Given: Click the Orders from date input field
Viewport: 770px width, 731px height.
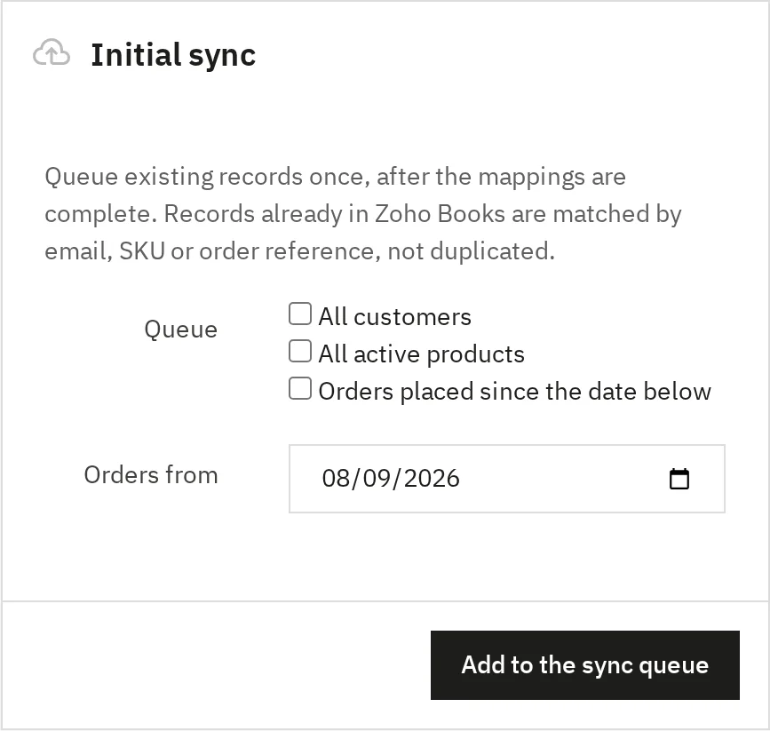Looking at the screenshot, I should pyautogui.click(x=507, y=479).
